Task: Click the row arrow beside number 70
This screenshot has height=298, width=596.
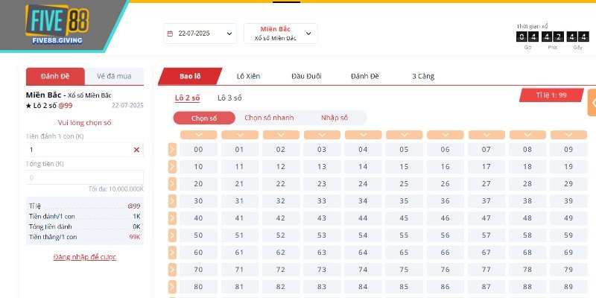Action: point(172,269)
